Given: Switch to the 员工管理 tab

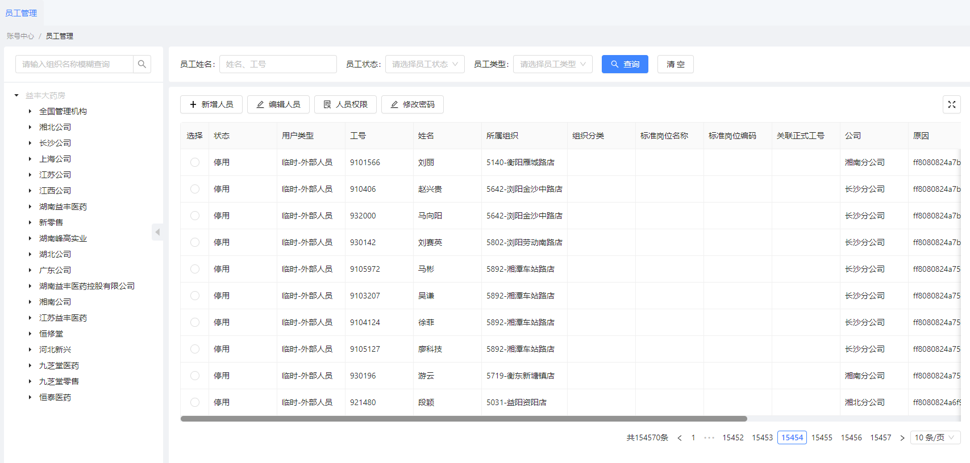Looking at the screenshot, I should pos(21,13).
